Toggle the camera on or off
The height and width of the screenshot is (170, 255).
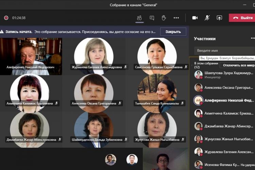point(195,18)
